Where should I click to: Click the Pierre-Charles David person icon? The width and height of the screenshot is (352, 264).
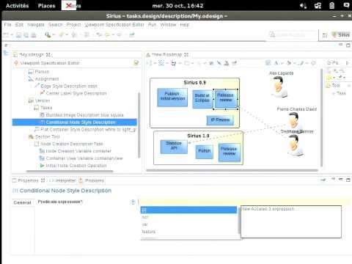293,120
